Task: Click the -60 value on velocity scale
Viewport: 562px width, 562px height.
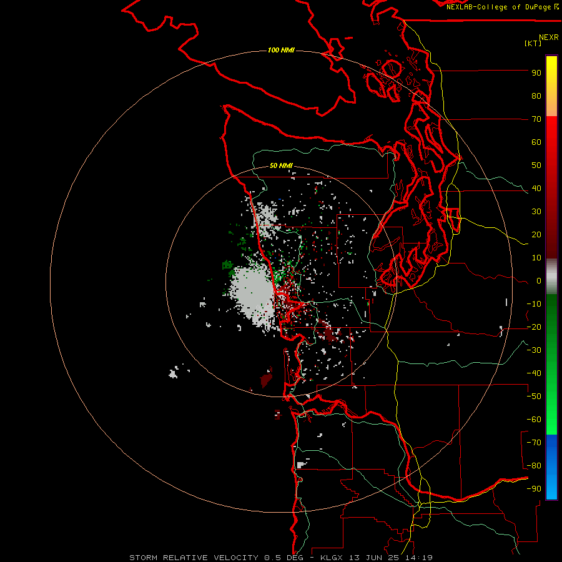Action: (534, 420)
